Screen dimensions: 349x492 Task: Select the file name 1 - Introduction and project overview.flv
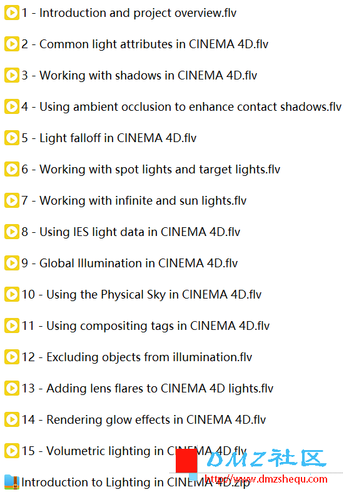coord(129,13)
